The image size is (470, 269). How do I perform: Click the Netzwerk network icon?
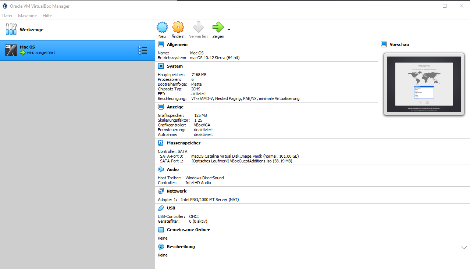click(x=161, y=191)
